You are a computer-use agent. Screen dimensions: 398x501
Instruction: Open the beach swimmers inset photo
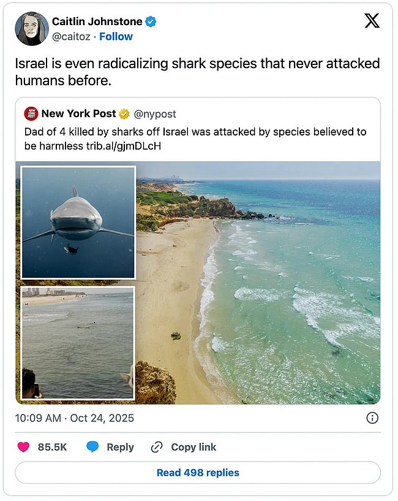(x=78, y=342)
